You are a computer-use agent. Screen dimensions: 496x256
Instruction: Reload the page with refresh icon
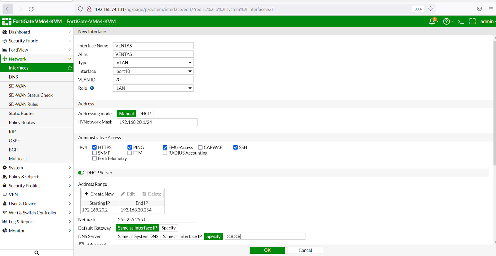pyautogui.click(x=31, y=9)
